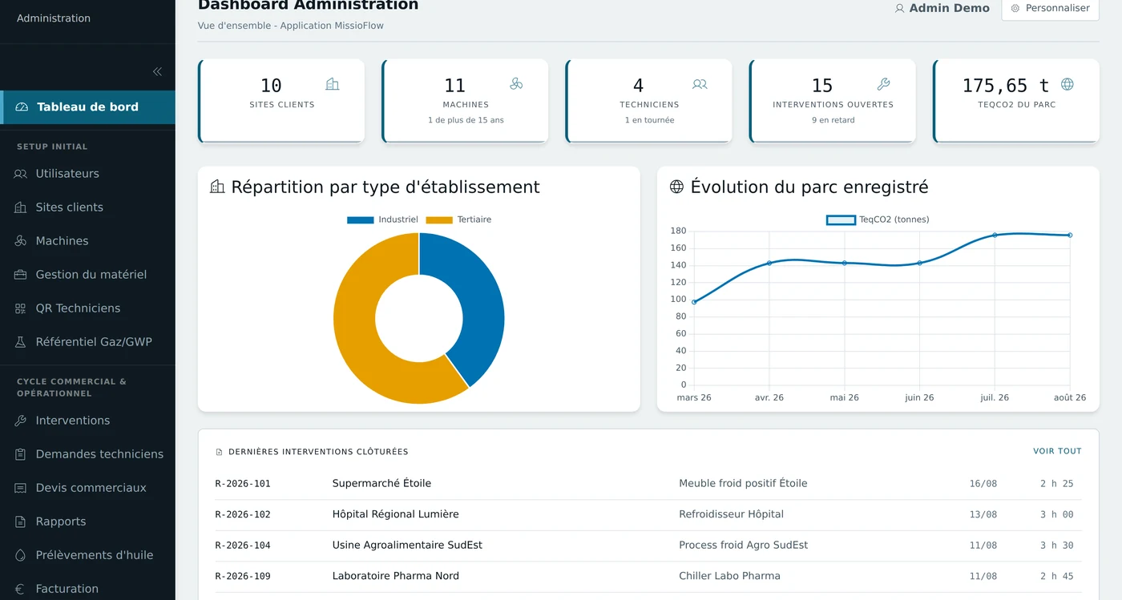Open intervention R-2026-101

(243, 484)
